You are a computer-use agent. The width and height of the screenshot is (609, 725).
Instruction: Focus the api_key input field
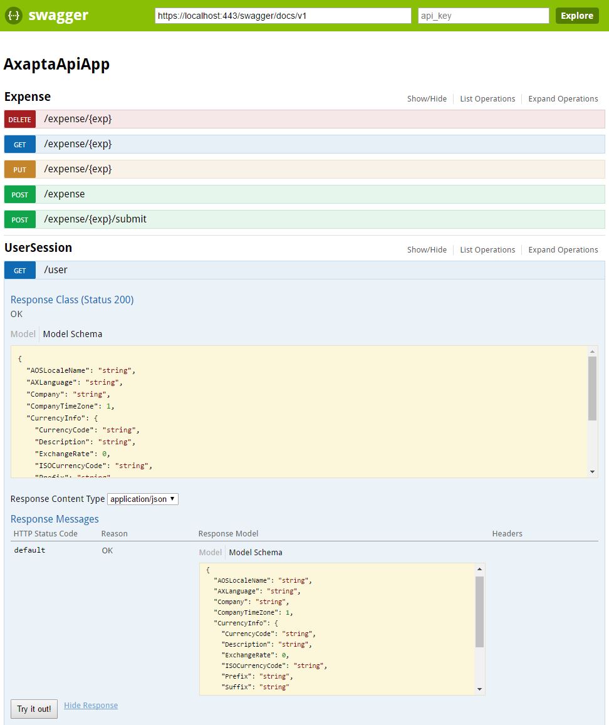(x=483, y=16)
